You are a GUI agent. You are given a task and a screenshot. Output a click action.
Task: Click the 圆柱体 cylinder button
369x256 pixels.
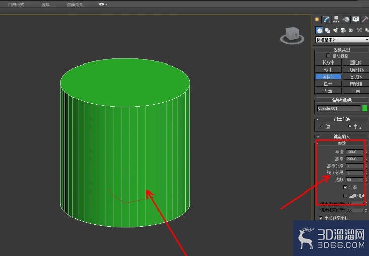tap(328, 77)
